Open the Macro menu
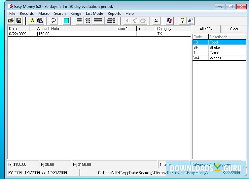This screenshot has height=179, width=249. (x=44, y=14)
